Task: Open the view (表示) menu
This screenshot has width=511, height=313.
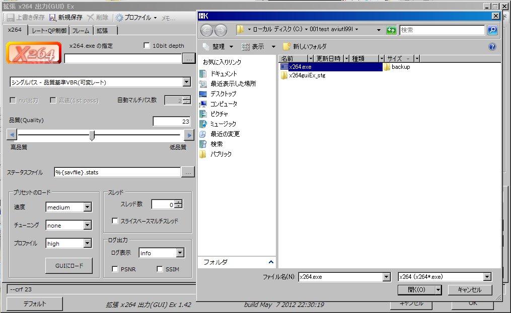Action: tap(258, 47)
